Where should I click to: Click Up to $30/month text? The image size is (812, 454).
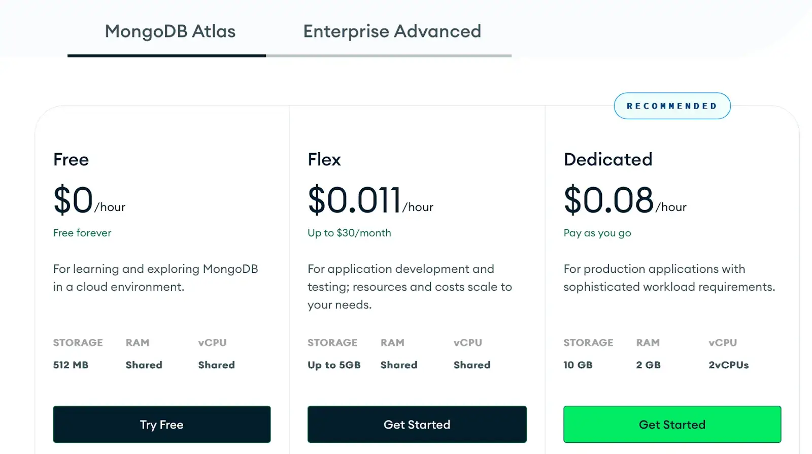coord(349,233)
